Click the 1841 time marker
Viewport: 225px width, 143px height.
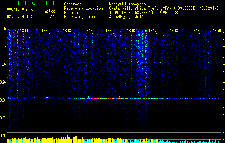click(24, 31)
